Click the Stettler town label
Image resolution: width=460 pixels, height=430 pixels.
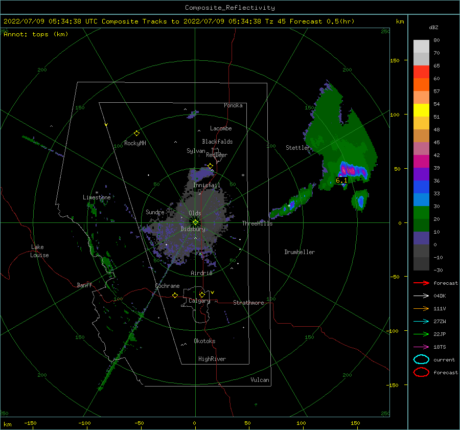pyautogui.click(x=297, y=148)
